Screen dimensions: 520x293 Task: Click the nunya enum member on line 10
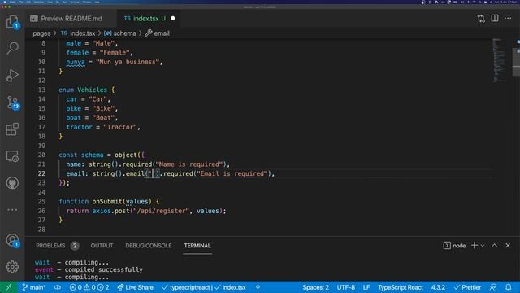pos(76,62)
